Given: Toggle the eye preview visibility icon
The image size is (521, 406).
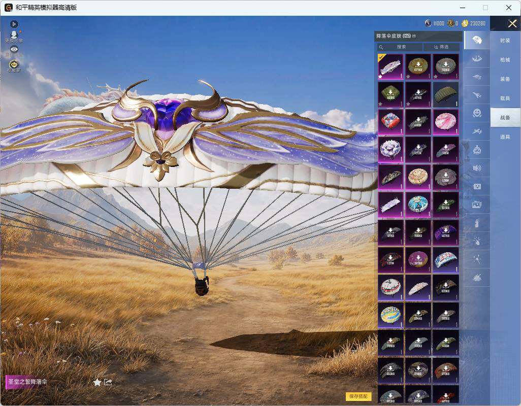Looking at the screenshot, I should (x=14, y=49).
